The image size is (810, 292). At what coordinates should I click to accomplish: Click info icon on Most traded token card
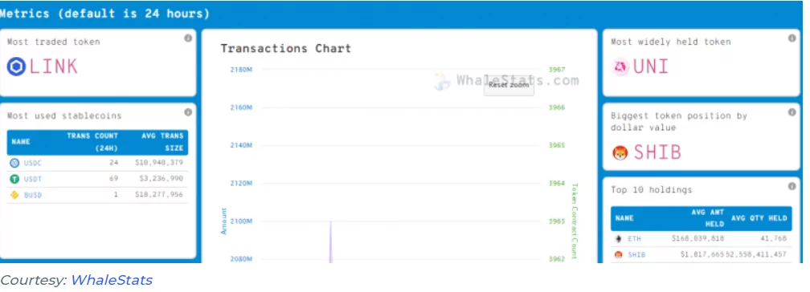point(188,39)
